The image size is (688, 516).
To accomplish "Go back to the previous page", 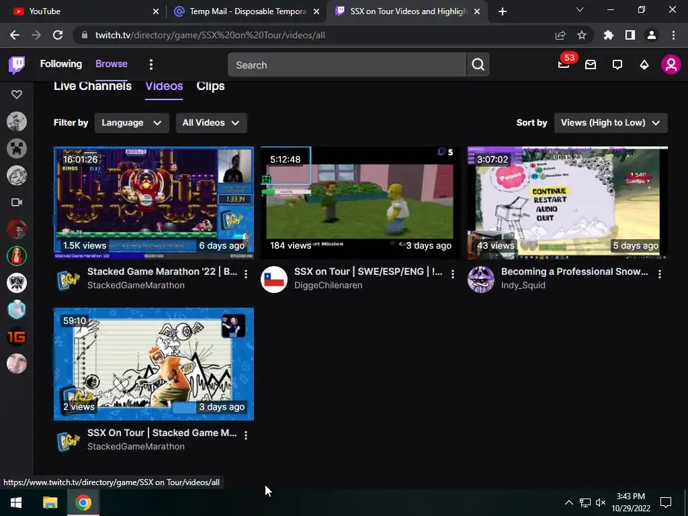I will pos(15,35).
